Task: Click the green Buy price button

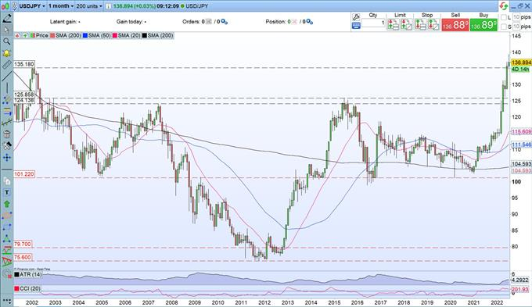Action: 483,25
